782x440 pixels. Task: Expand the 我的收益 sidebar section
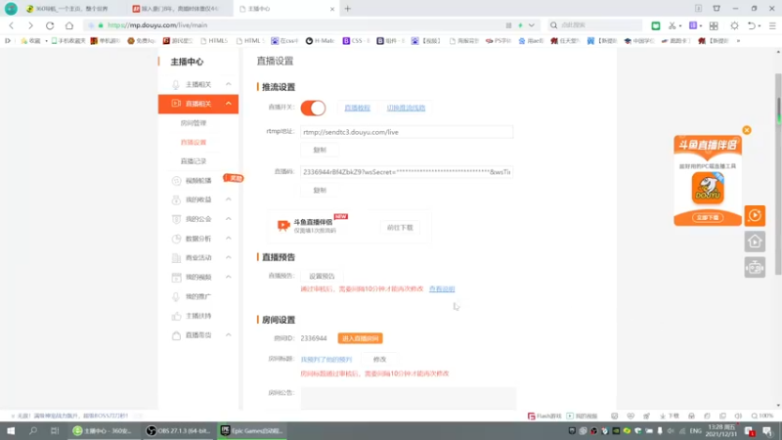[229, 199]
